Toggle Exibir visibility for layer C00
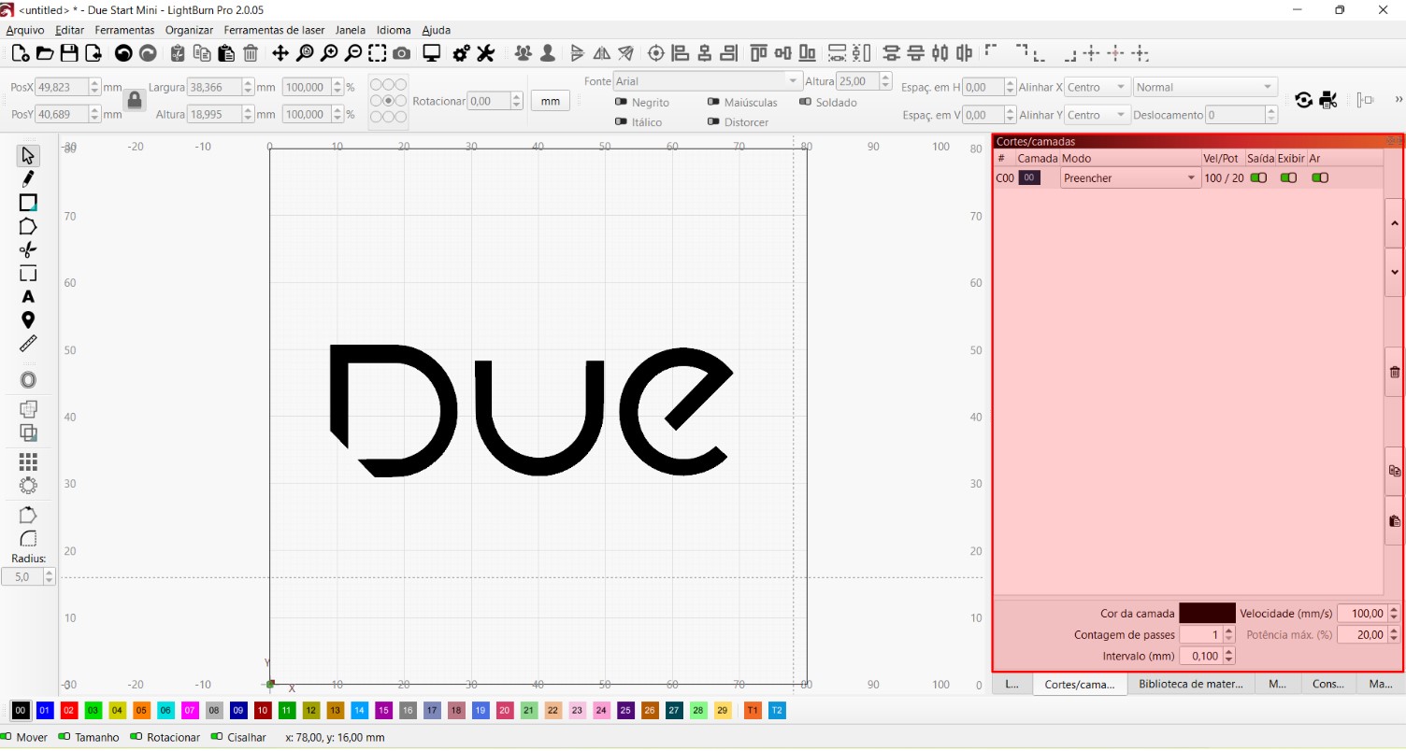1406x751 pixels. (1289, 177)
